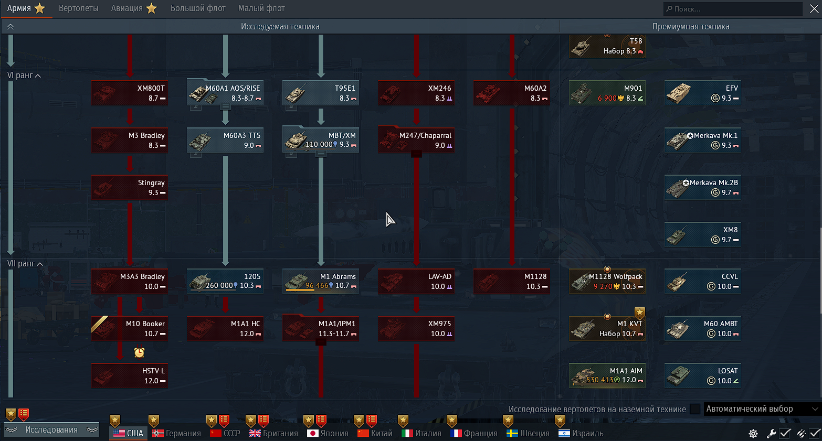Select the LOSAT premium vehicle
This screenshot has height=441, width=822.
click(703, 375)
